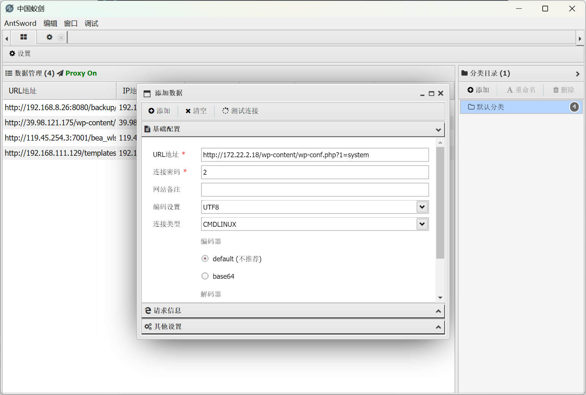The height and width of the screenshot is (395, 586).
Task: Select the base64 encoder radio button
Action: click(x=205, y=276)
